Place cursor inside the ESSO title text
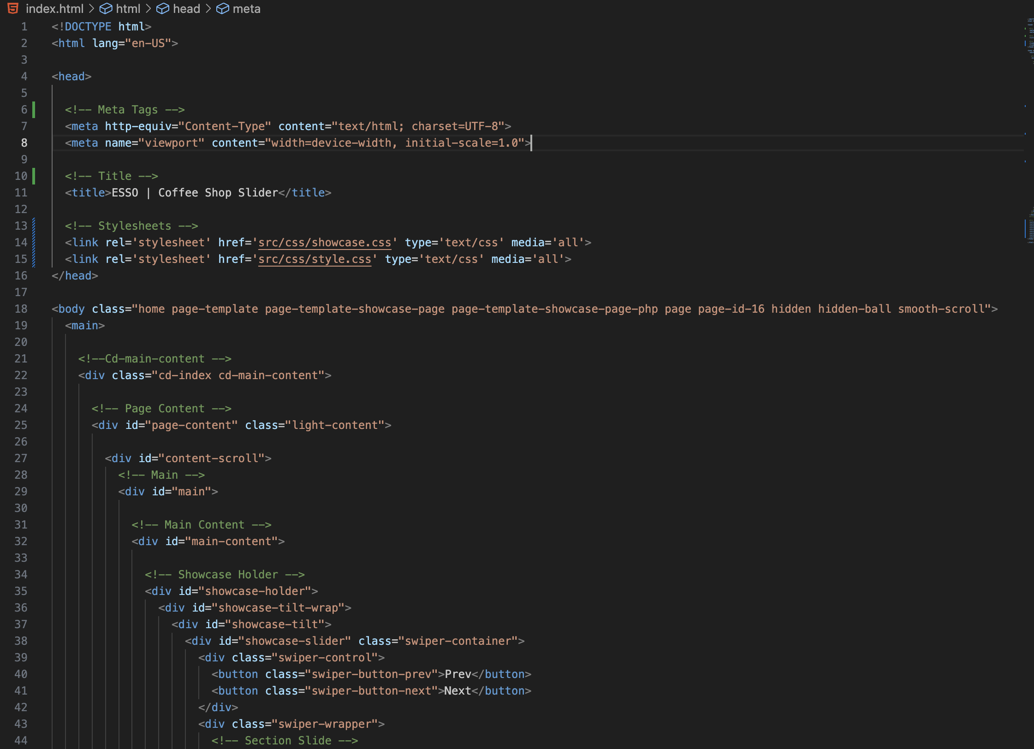This screenshot has width=1034, height=749. [125, 192]
